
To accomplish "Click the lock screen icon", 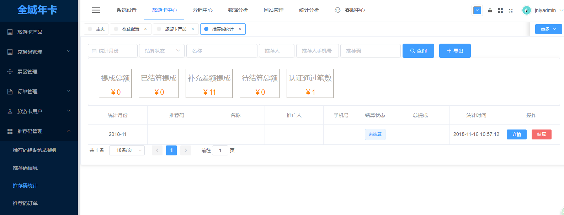I will coord(490,10).
